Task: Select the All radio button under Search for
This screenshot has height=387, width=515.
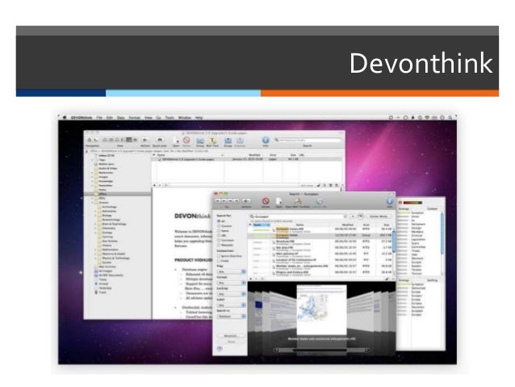Action: (x=219, y=221)
